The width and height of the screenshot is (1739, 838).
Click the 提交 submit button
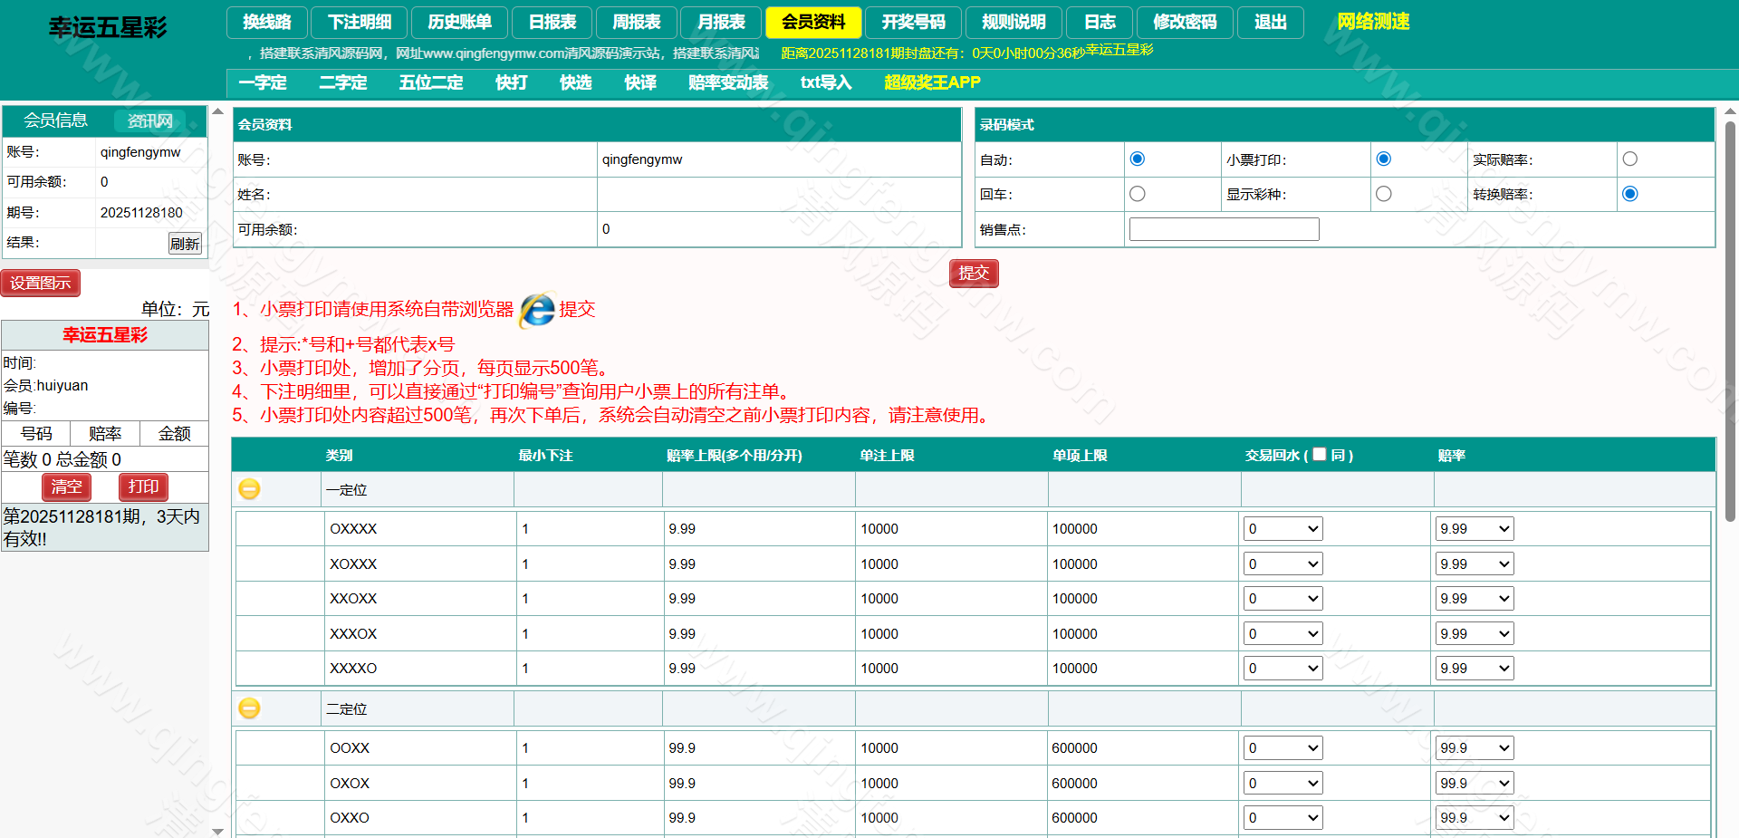click(x=974, y=273)
